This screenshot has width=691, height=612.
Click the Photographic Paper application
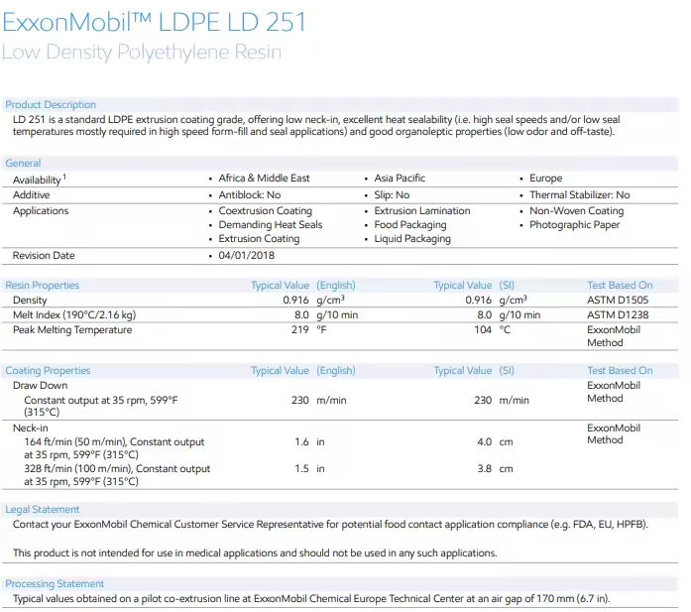tap(574, 225)
